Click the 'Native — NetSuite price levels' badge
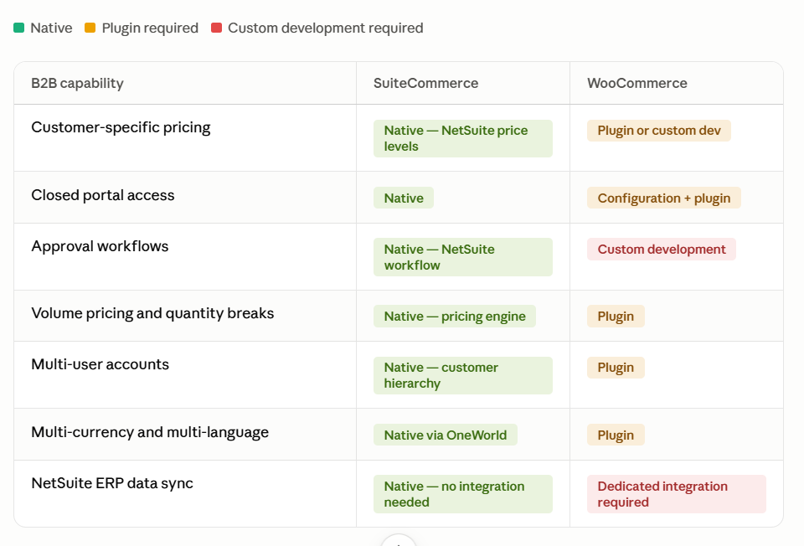Viewport: 804px width, 546px height. pos(463,138)
